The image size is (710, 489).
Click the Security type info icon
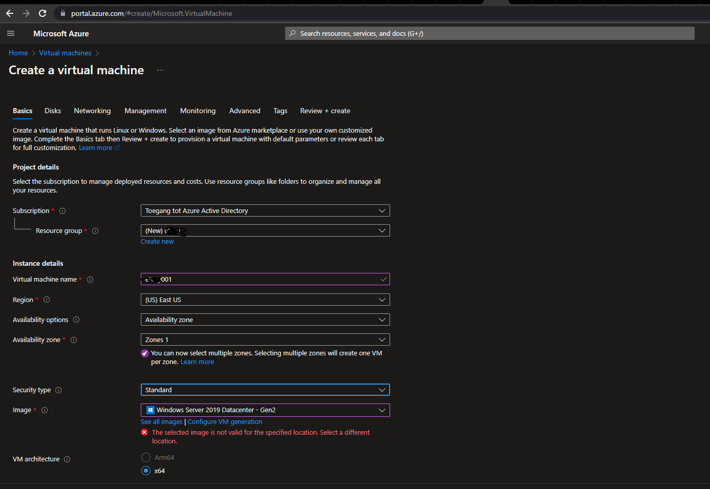click(x=58, y=390)
